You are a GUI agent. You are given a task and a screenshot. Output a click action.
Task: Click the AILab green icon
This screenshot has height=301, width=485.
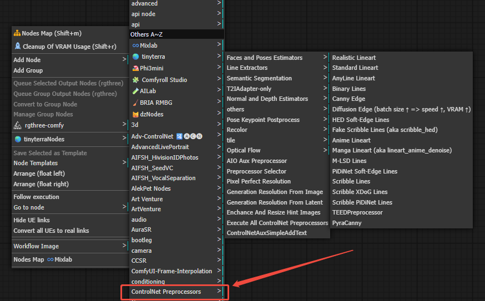[135, 91]
